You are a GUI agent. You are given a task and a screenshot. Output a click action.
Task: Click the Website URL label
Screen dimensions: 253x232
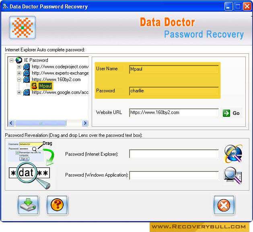(109, 112)
